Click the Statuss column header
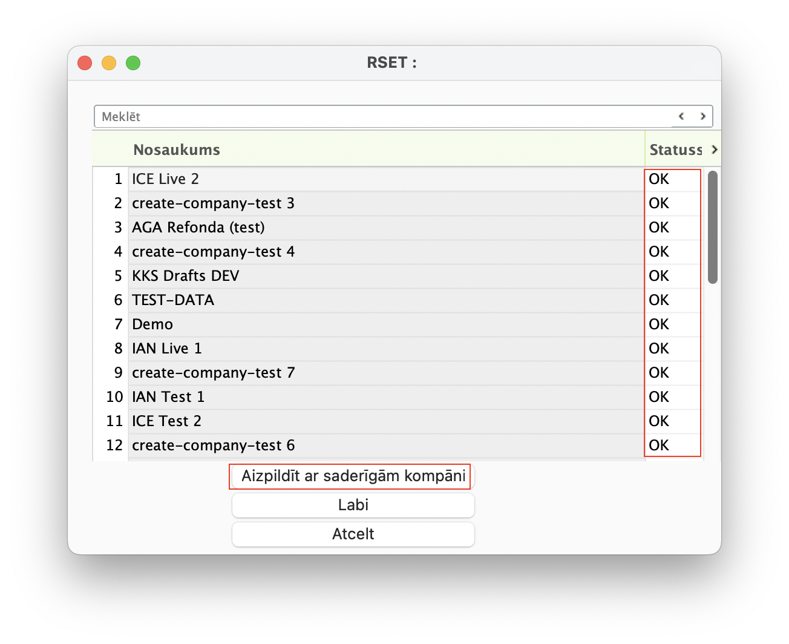The width and height of the screenshot is (789, 644). pyautogui.click(x=675, y=149)
